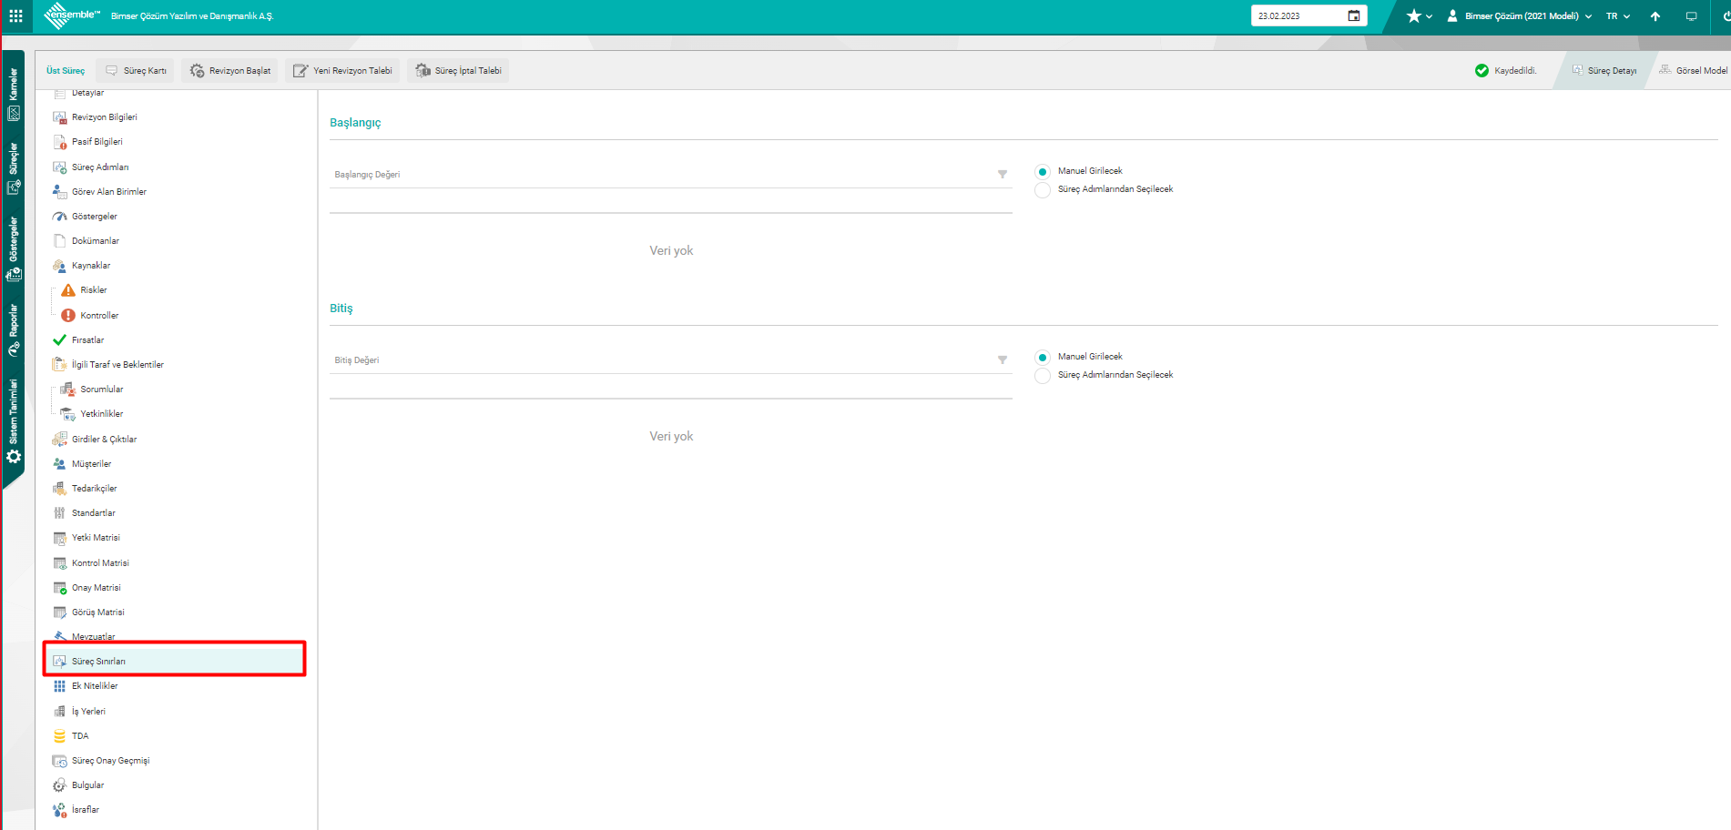The height and width of the screenshot is (830, 1731).
Task: Open the app grid launcher icon
Action: tap(15, 16)
